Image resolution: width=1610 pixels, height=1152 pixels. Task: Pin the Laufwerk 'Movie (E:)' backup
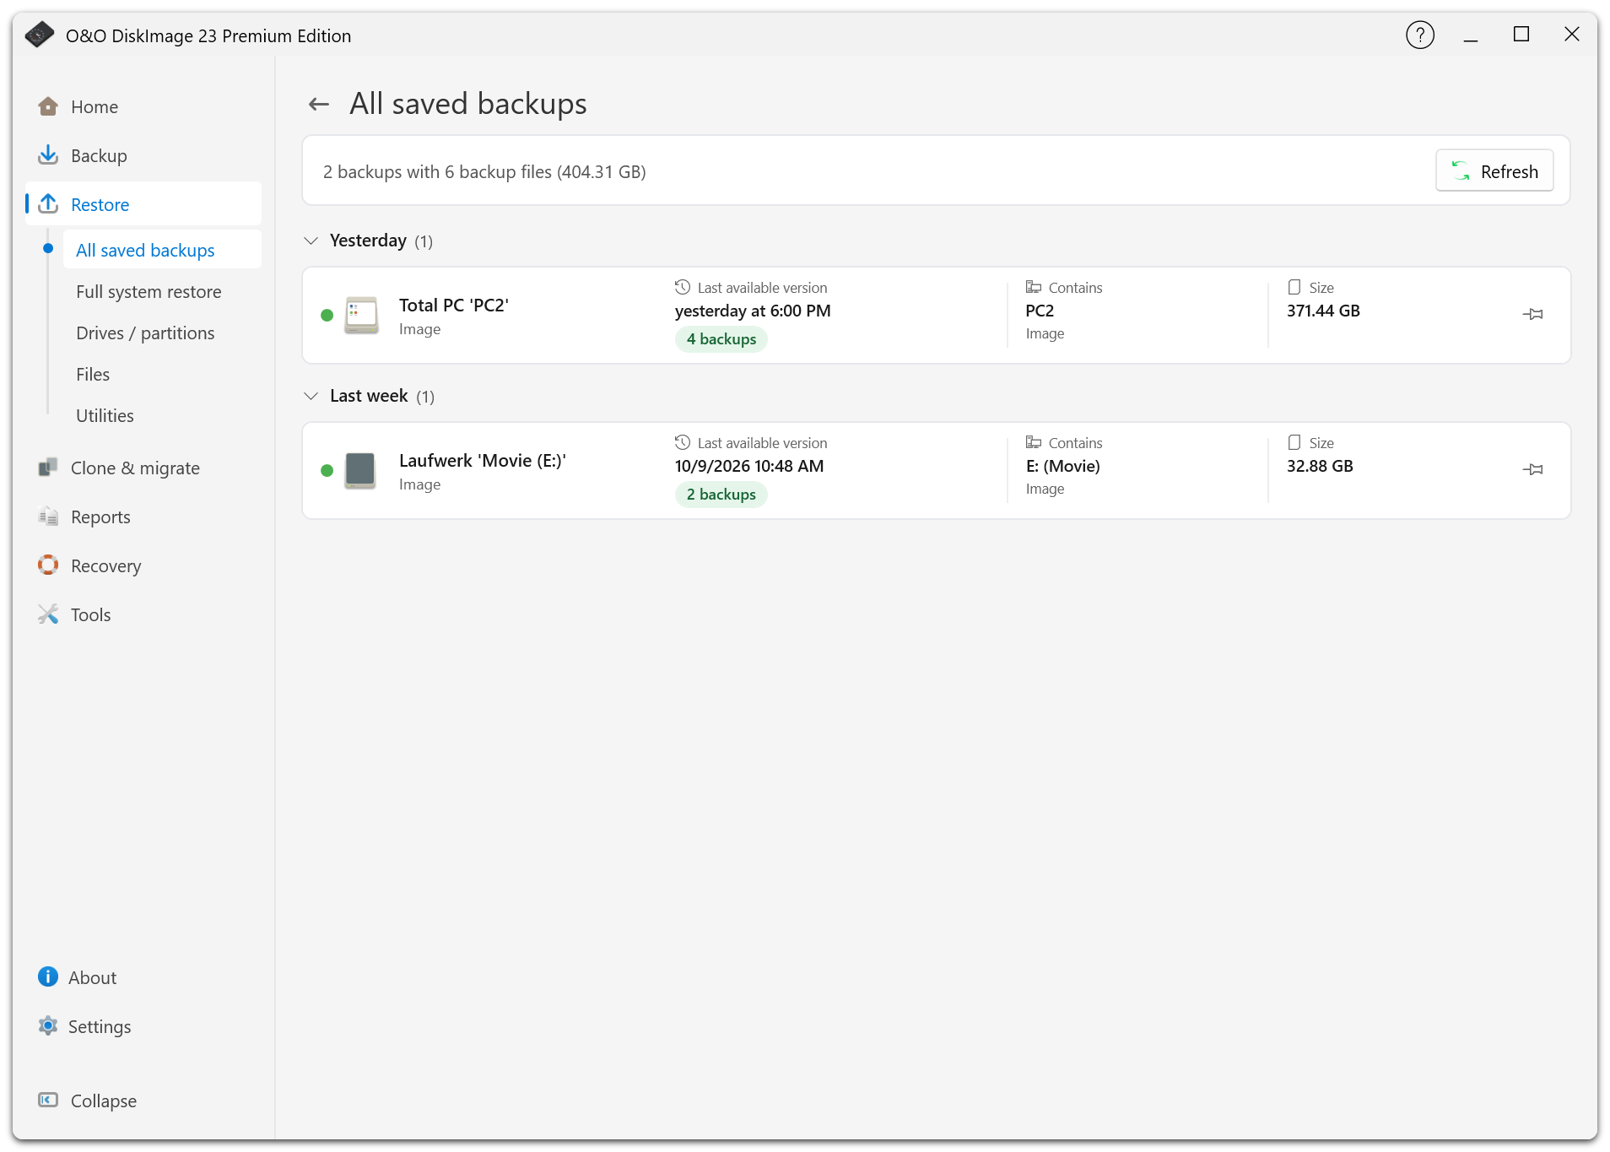(x=1533, y=469)
